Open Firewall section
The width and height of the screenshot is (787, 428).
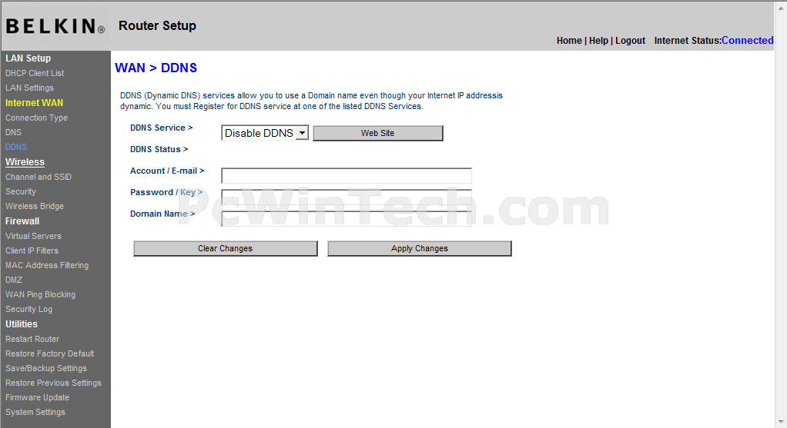[22, 221]
